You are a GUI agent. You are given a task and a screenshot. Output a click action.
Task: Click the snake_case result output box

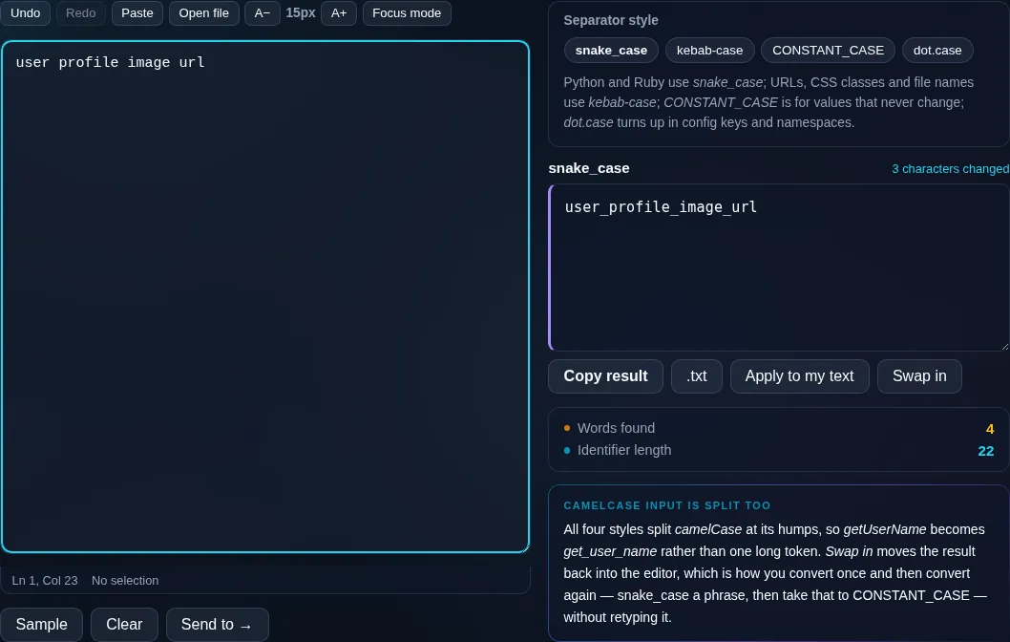[779, 267]
